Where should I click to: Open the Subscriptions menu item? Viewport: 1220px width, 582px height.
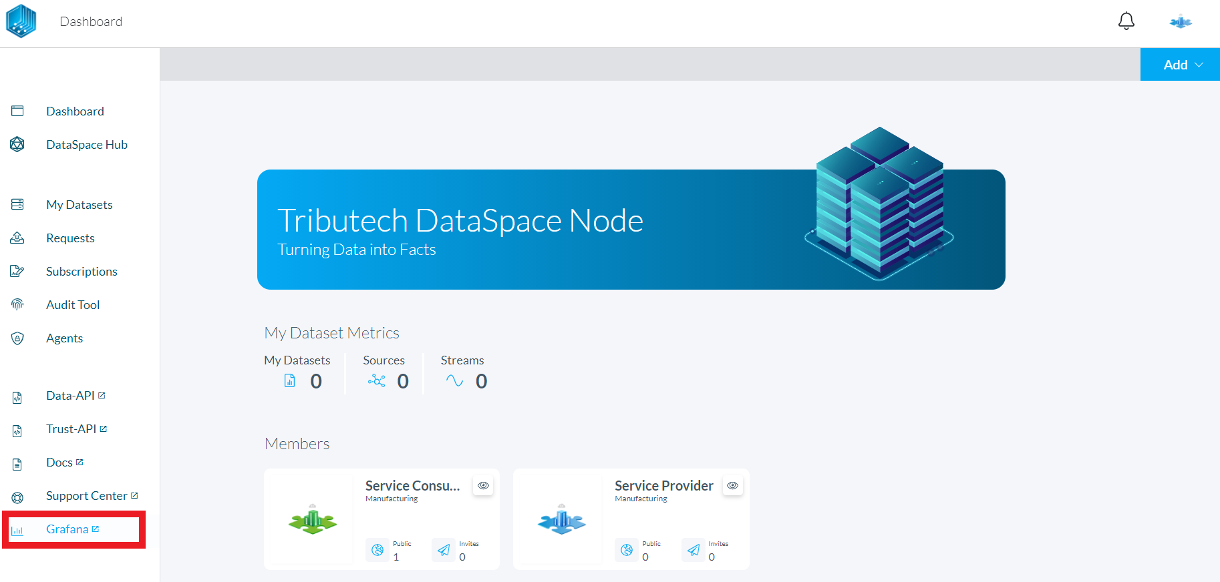[x=82, y=272]
